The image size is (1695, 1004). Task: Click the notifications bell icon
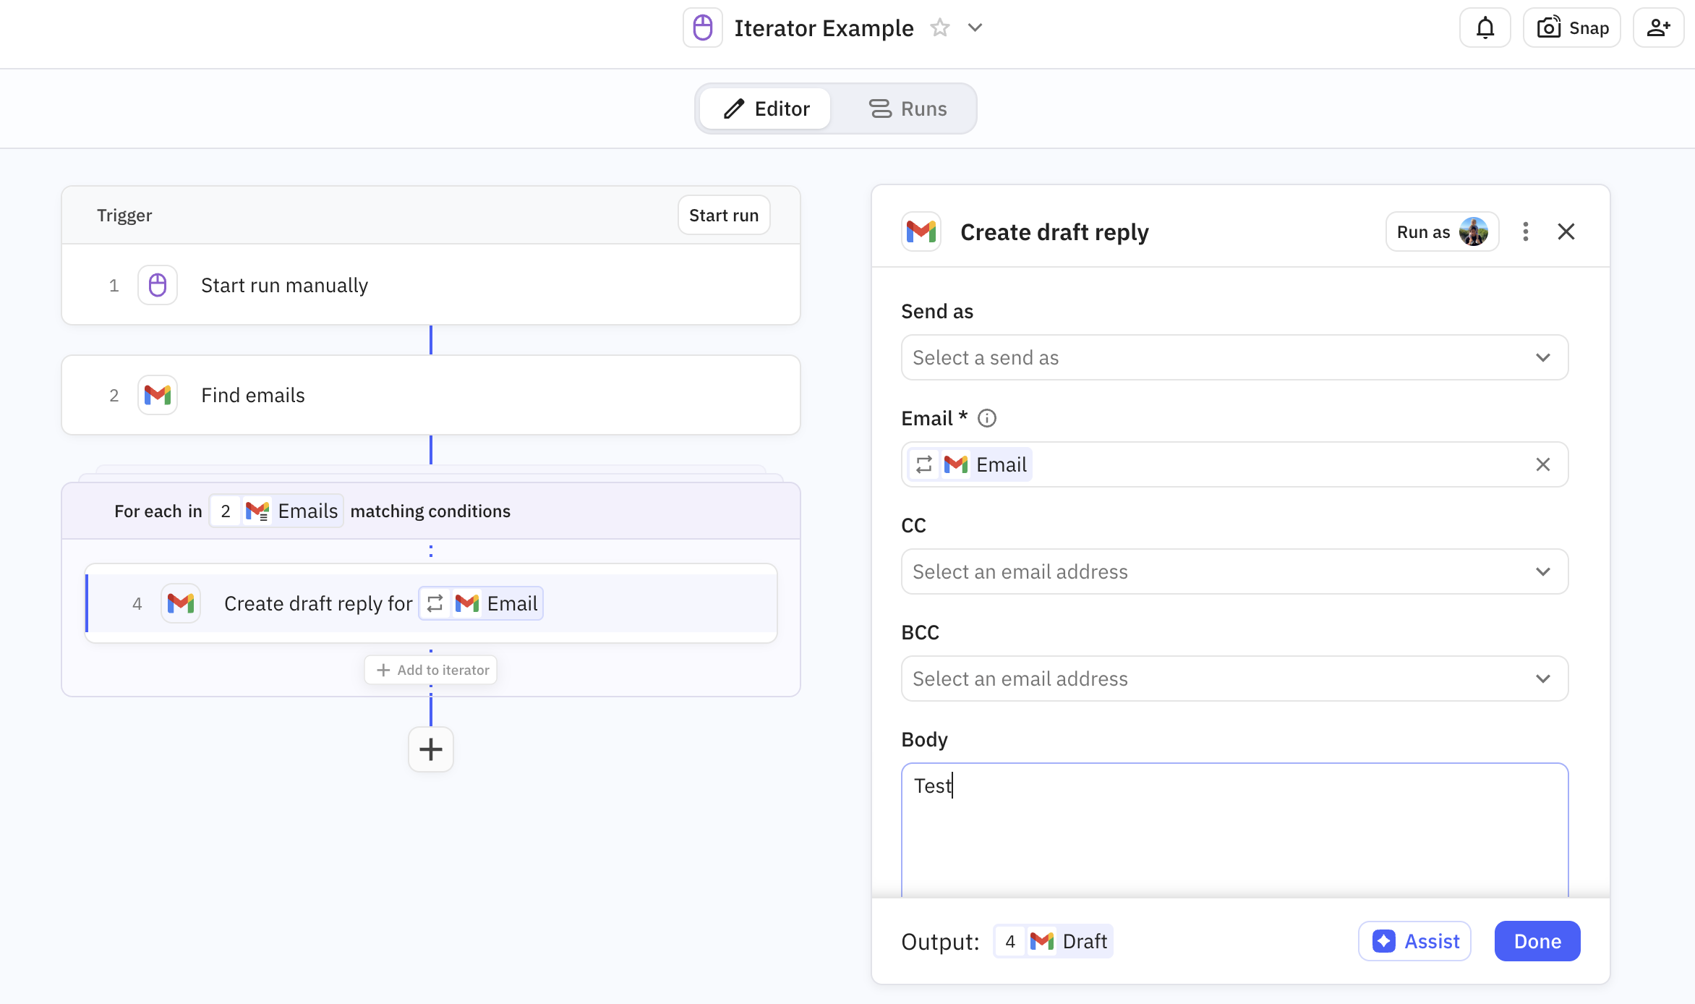[1485, 28]
